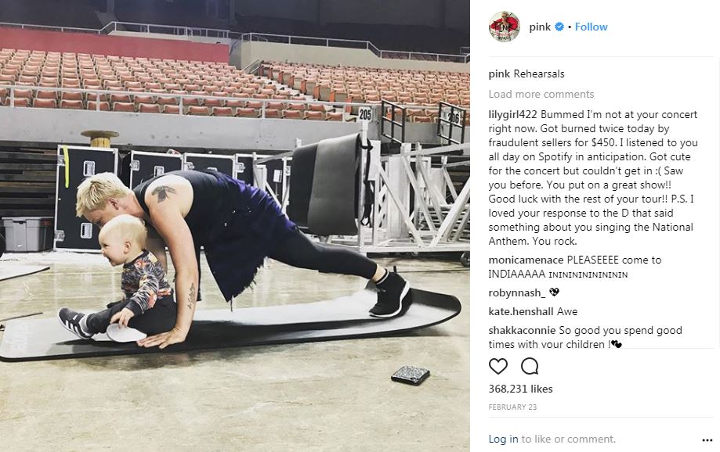This screenshot has width=720, height=452.
Task: View the 368,231 likes list
Action: click(520, 389)
